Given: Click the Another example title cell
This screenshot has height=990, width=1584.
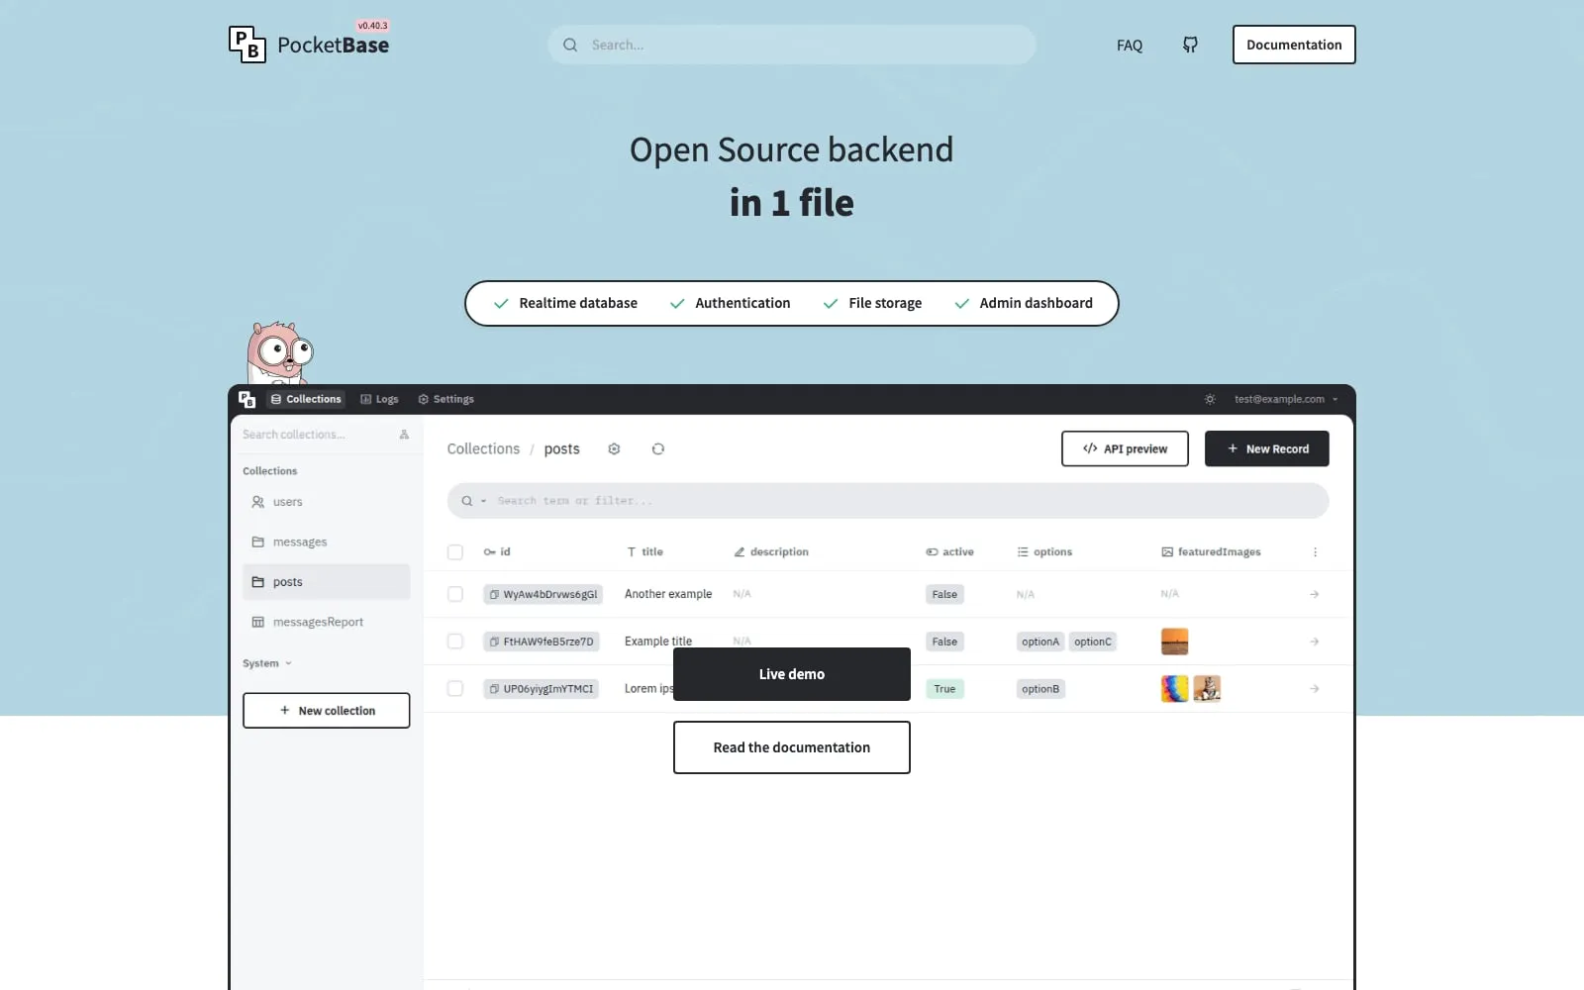Looking at the screenshot, I should [x=668, y=594].
